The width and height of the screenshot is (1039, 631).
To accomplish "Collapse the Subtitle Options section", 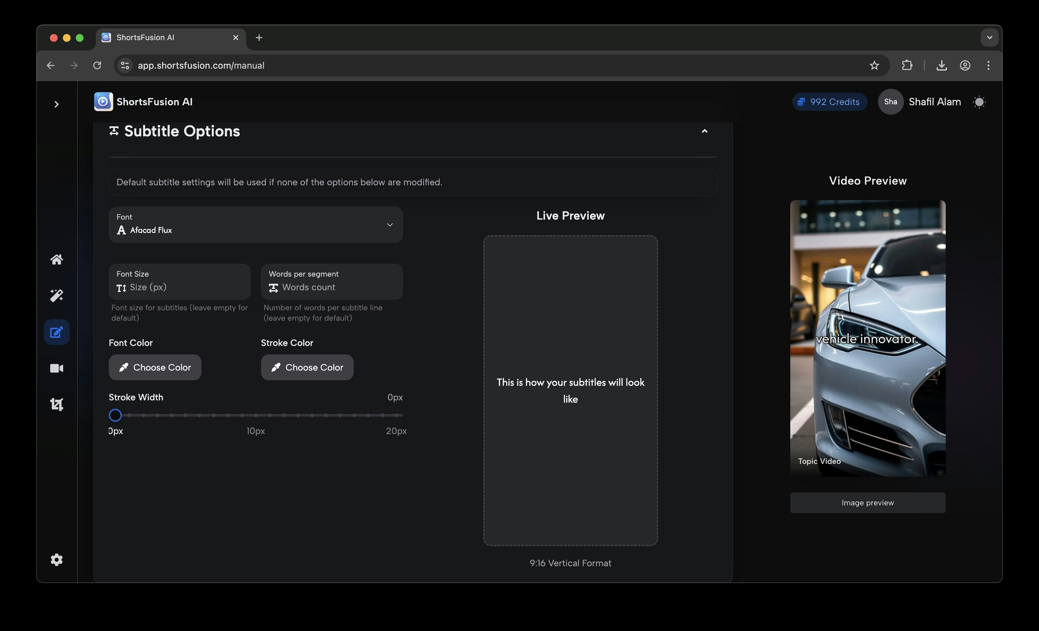I will click(704, 131).
